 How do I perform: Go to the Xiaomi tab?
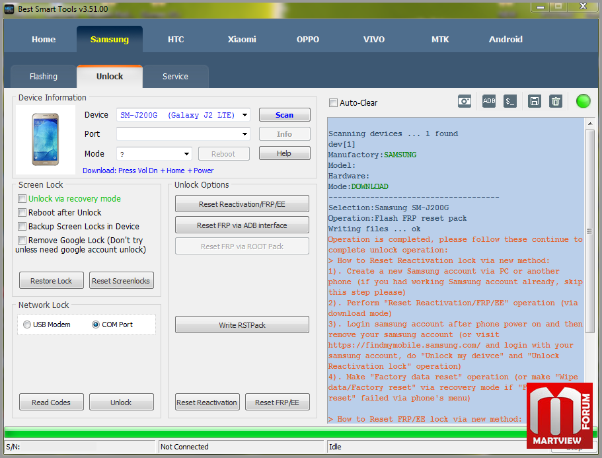(242, 39)
